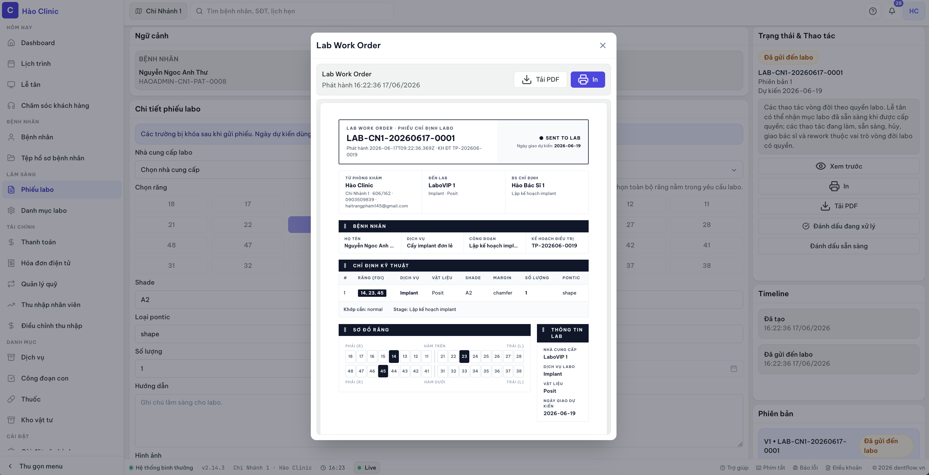Open Tệp hồ sơ bệnh nhân
The width and height of the screenshot is (929, 475).
(x=62, y=158)
